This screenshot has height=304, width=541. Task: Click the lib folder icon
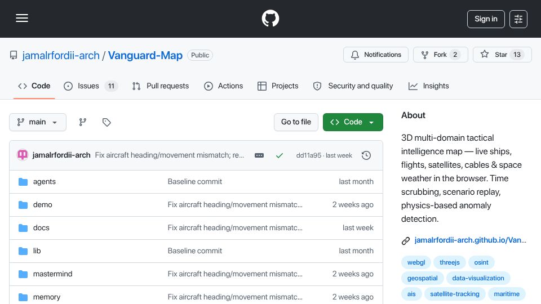pyautogui.click(x=23, y=251)
